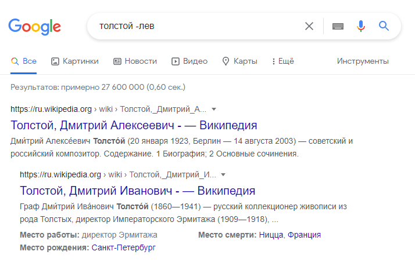
Task: Click snippet text about советский композитор
Action: (181, 147)
